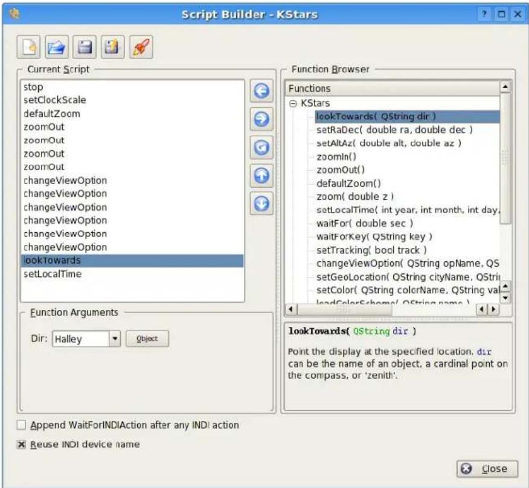The height and width of the screenshot is (488, 529).
Task: Remove function with the right arrow button
Action: (x=261, y=119)
